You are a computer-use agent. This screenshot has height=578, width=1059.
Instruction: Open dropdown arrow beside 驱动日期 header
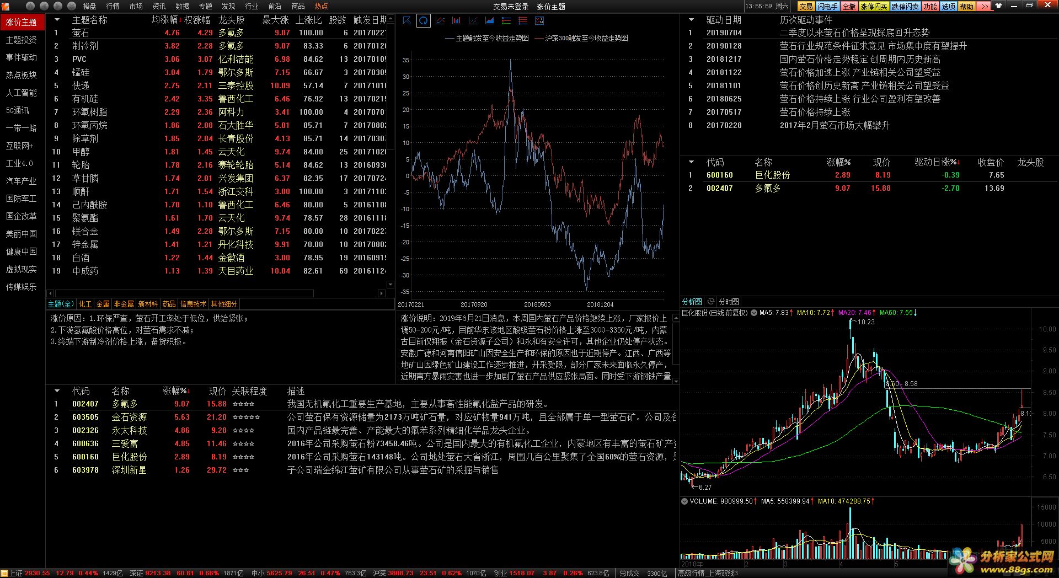(x=691, y=20)
